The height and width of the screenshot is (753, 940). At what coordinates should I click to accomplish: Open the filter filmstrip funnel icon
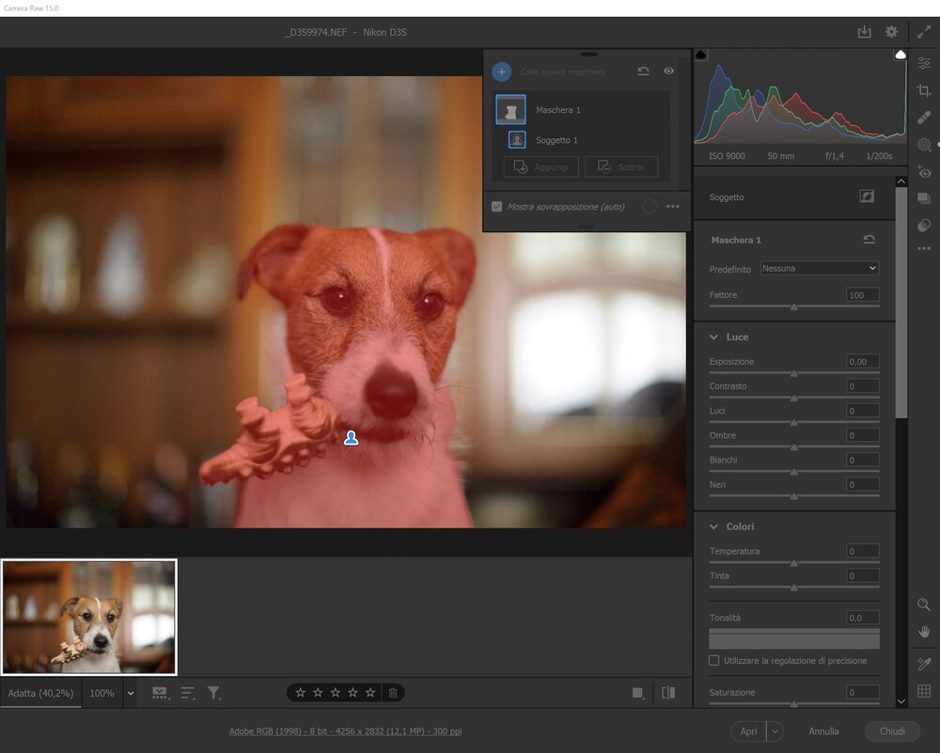pyautogui.click(x=214, y=693)
